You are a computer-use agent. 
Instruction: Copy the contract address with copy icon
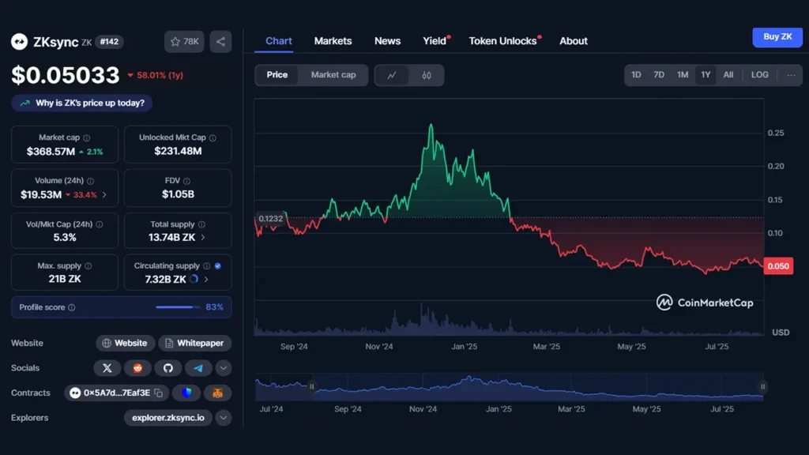[x=159, y=393]
